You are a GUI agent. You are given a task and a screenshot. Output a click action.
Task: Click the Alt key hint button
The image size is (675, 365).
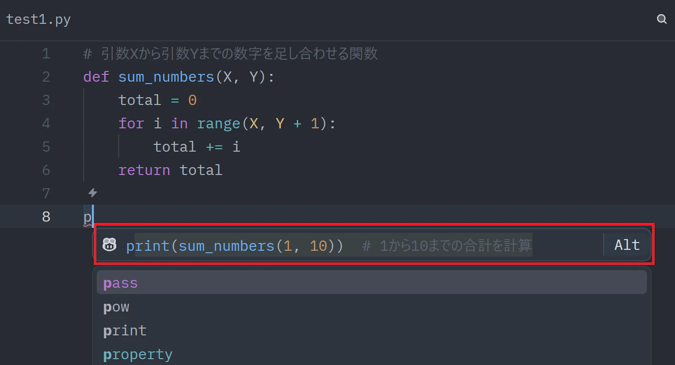[627, 244]
